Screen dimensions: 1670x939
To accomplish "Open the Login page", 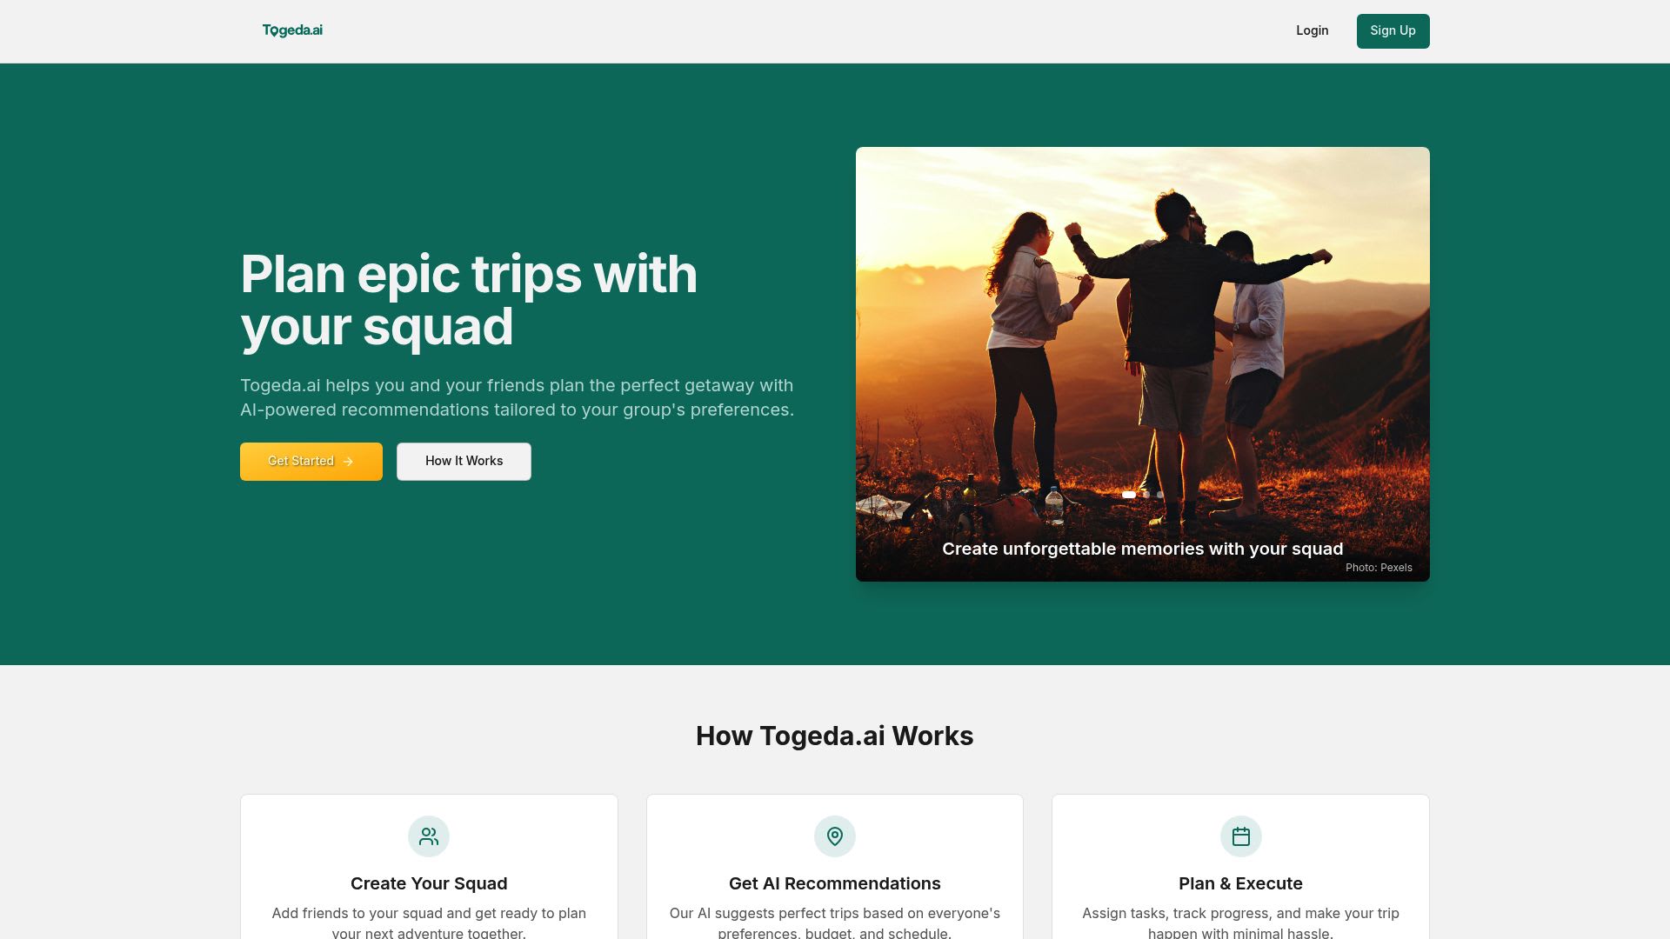I will pyautogui.click(x=1312, y=30).
